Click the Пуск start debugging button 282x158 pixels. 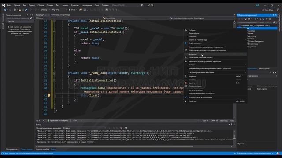(72, 10)
